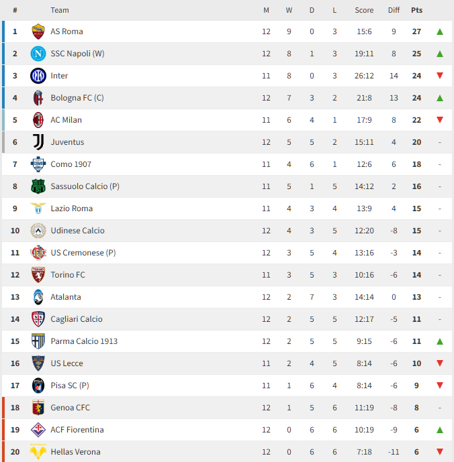This screenshot has width=454, height=462.
Task: Select the Juventus logo icon
Action: coord(38,142)
